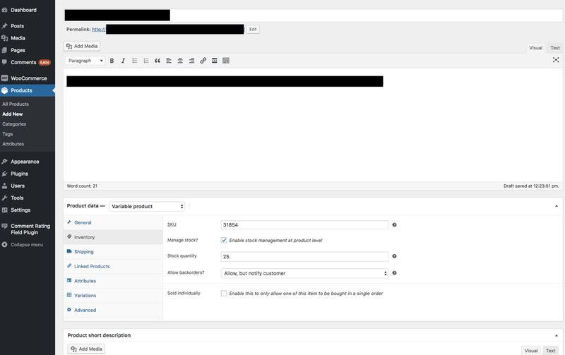Viewport: 565px width, 355px height.
Task: Insert a bulleted list
Action: tap(134, 61)
